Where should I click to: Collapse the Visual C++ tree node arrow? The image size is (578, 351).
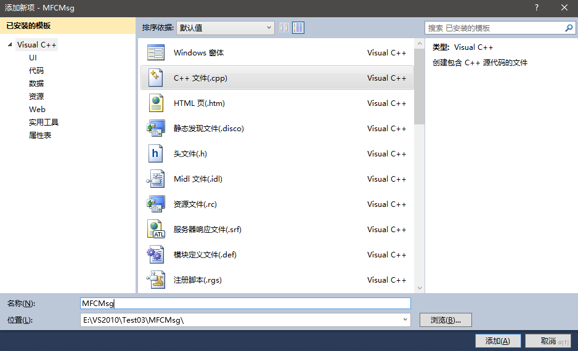10,44
